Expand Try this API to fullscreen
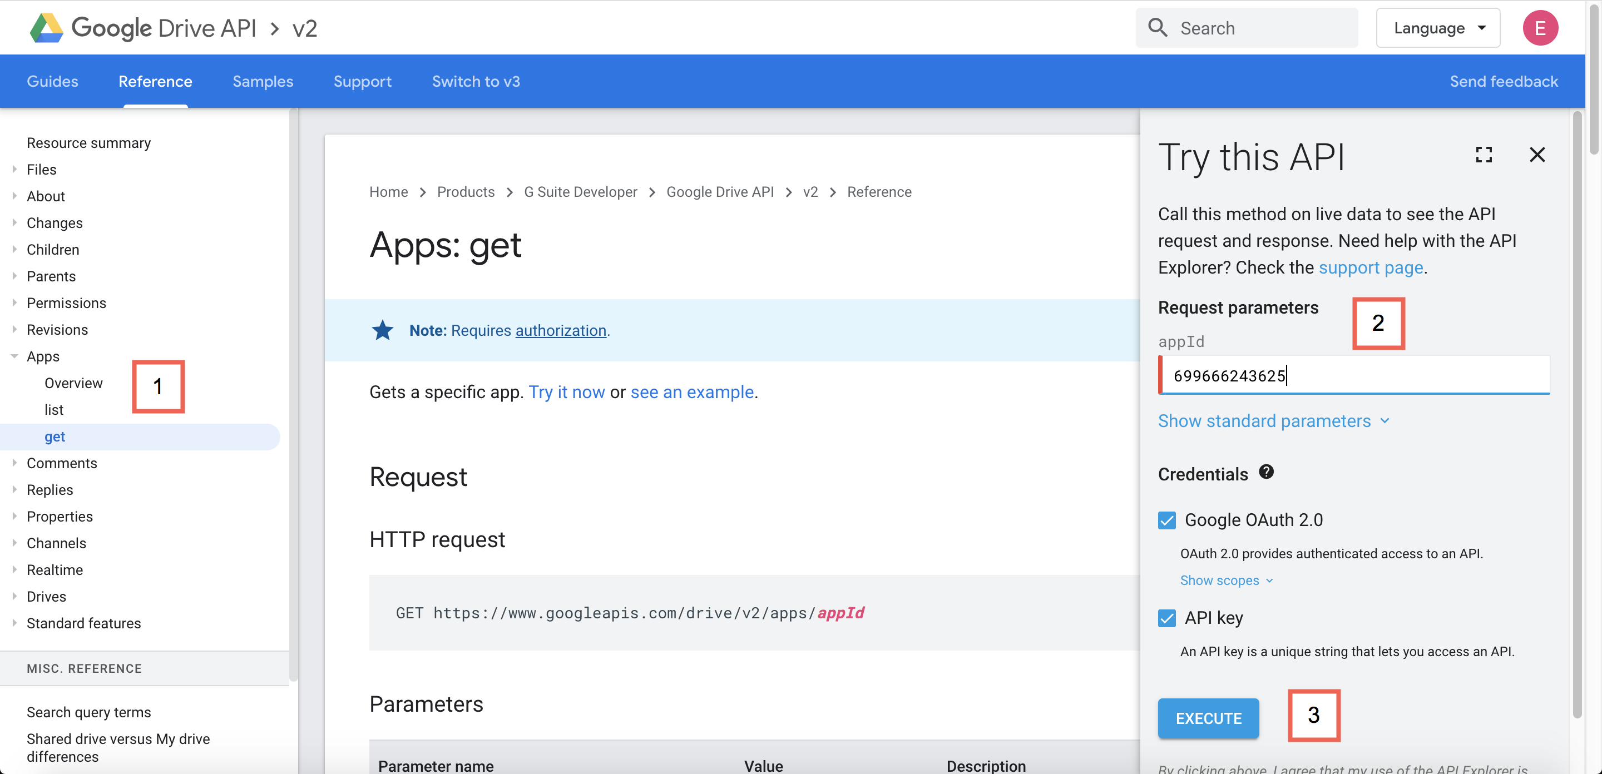 (1484, 155)
